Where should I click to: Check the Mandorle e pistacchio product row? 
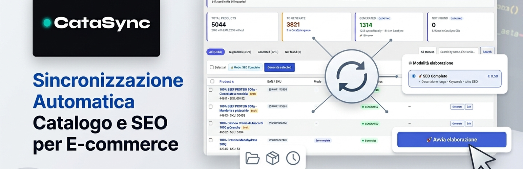coord(211,106)
